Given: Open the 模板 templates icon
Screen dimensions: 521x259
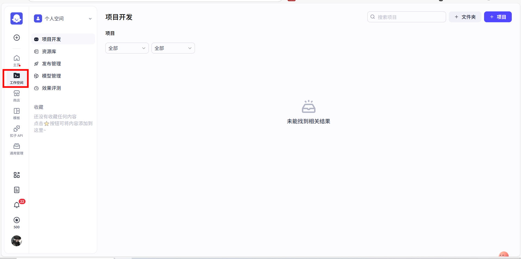Looking at the screenshot, I should (x=17, y=113).
